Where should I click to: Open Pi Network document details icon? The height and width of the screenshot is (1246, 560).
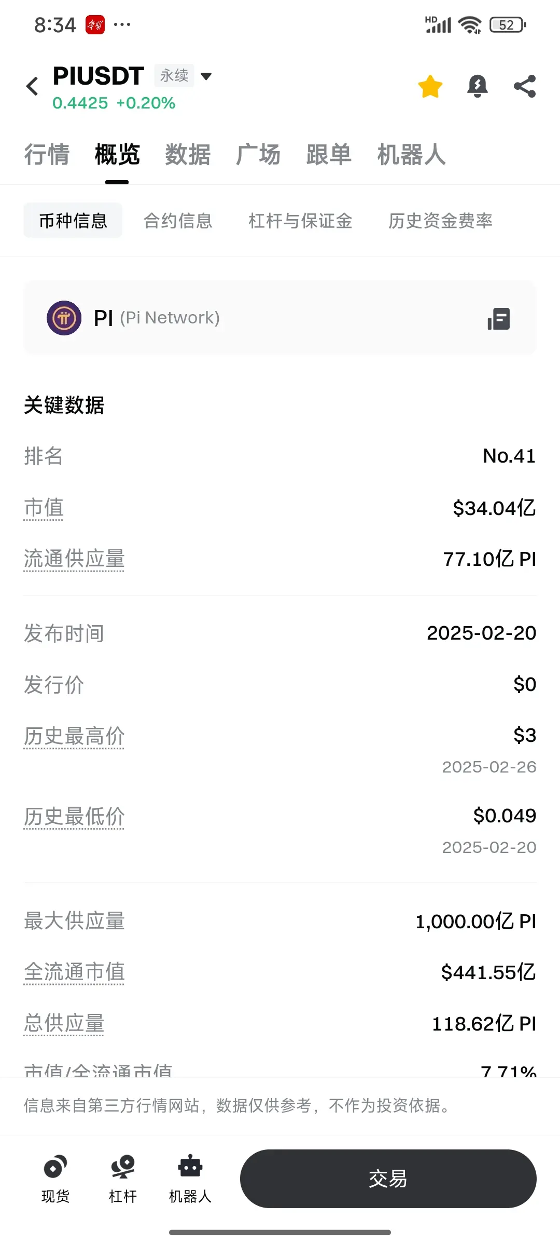click(x=499, y=318)
